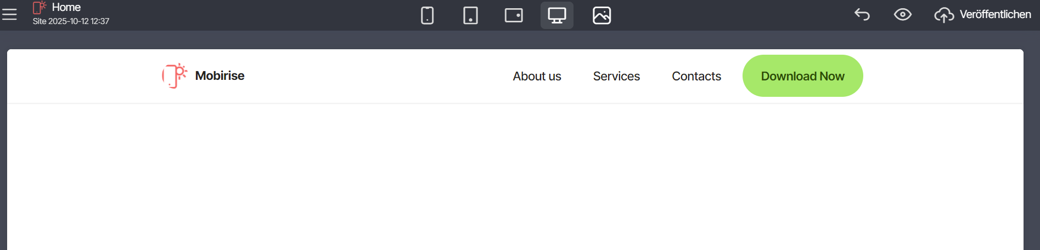The width and height of the screenshot is (1040, 250).
Task: Select the red Mobirise logo in the navbar
Action: coord(175,75)
